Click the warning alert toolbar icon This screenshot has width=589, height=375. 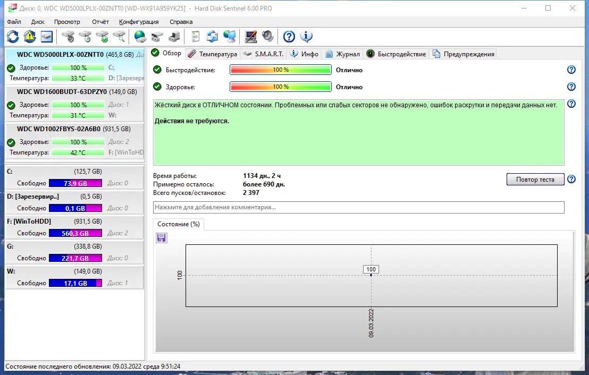coord(29,36)
